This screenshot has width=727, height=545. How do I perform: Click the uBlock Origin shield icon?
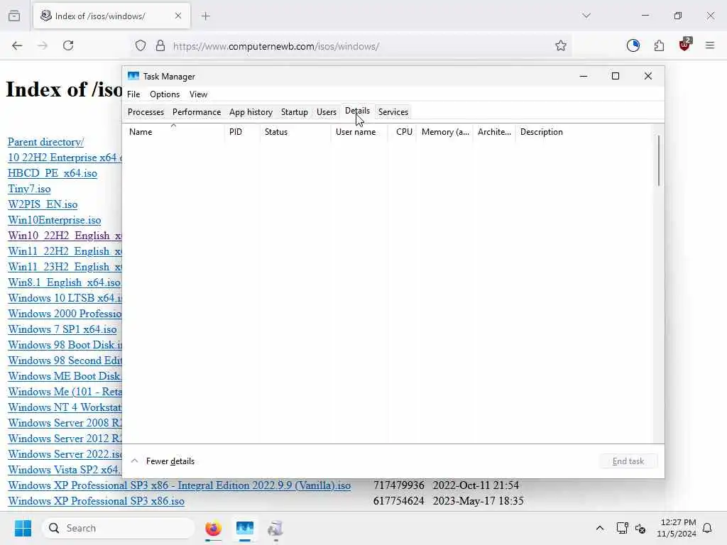coord(685,45)
